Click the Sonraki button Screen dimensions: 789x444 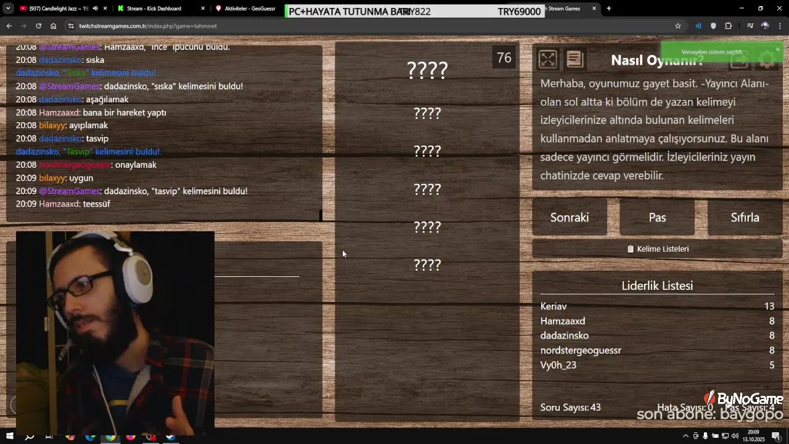coord(570,217)
